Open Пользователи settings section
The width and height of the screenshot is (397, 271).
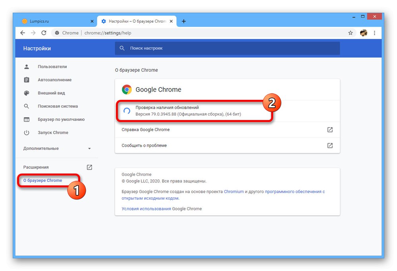52,67
